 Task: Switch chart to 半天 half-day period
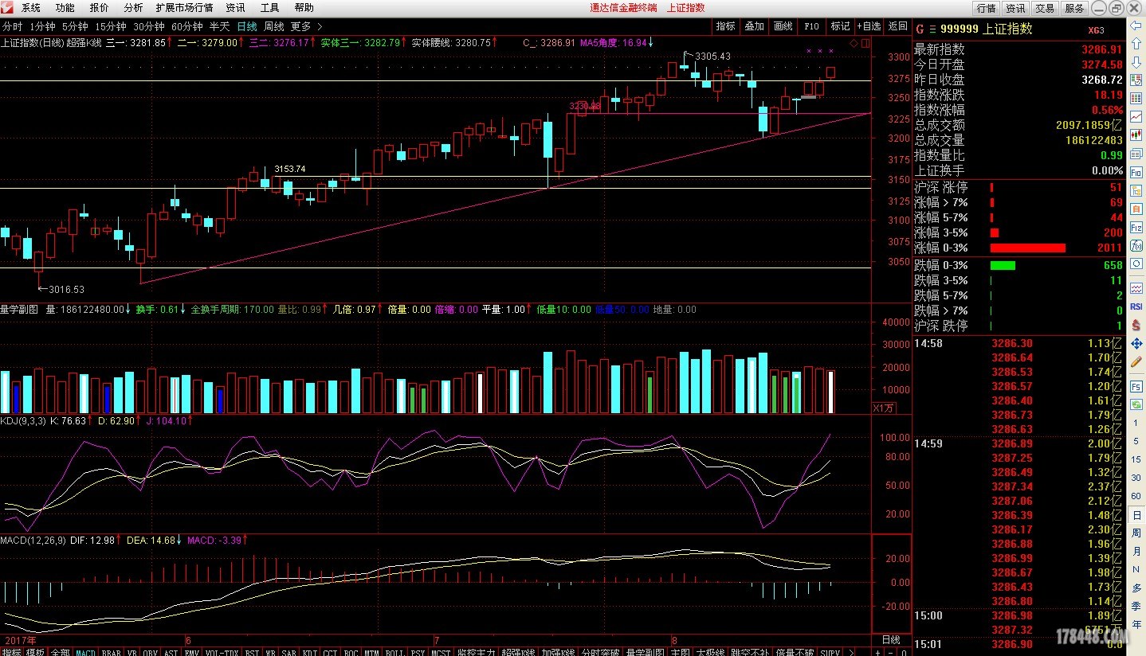pos(219,26)
